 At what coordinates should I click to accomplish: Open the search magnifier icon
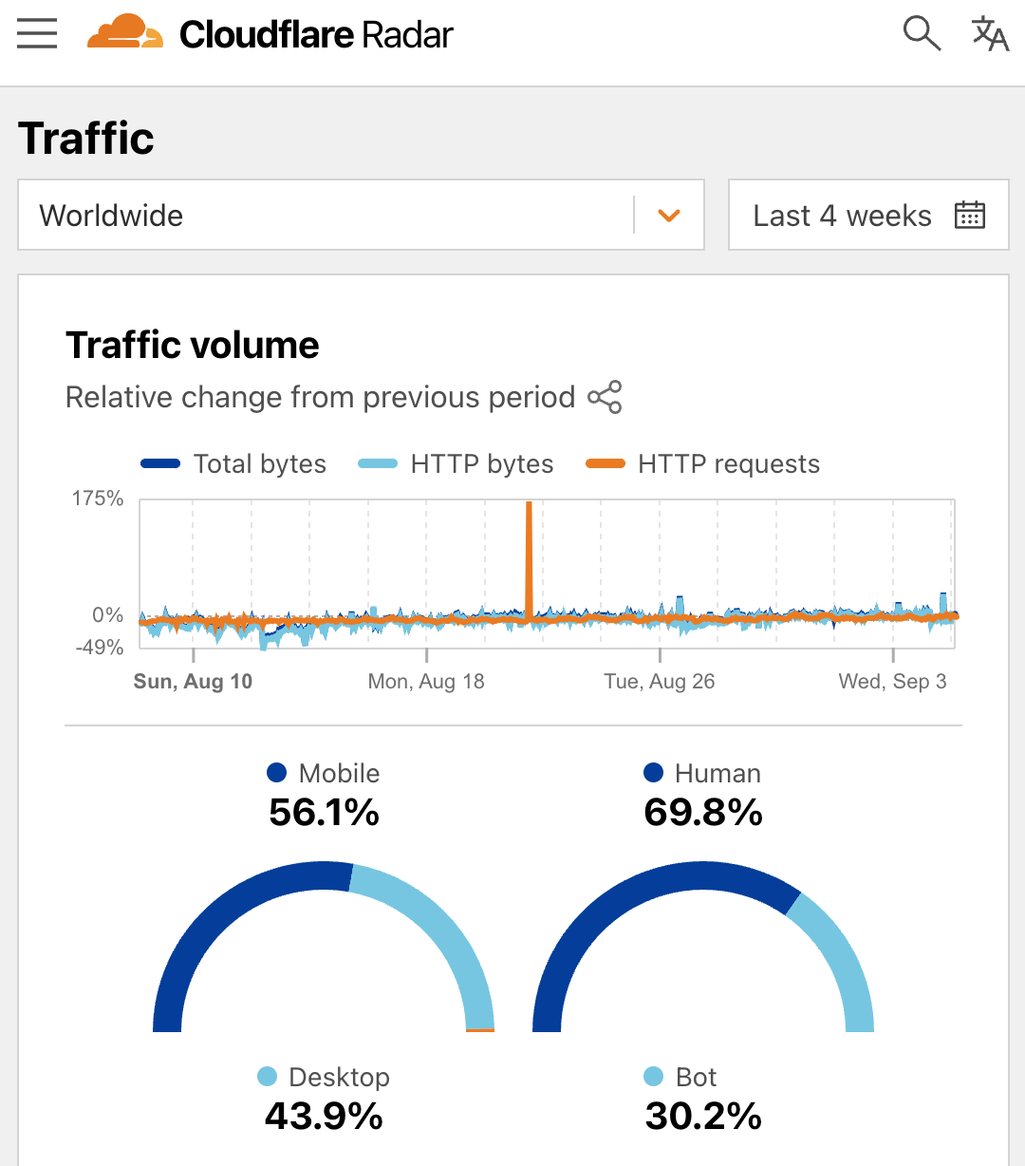(x=922, y=34)
